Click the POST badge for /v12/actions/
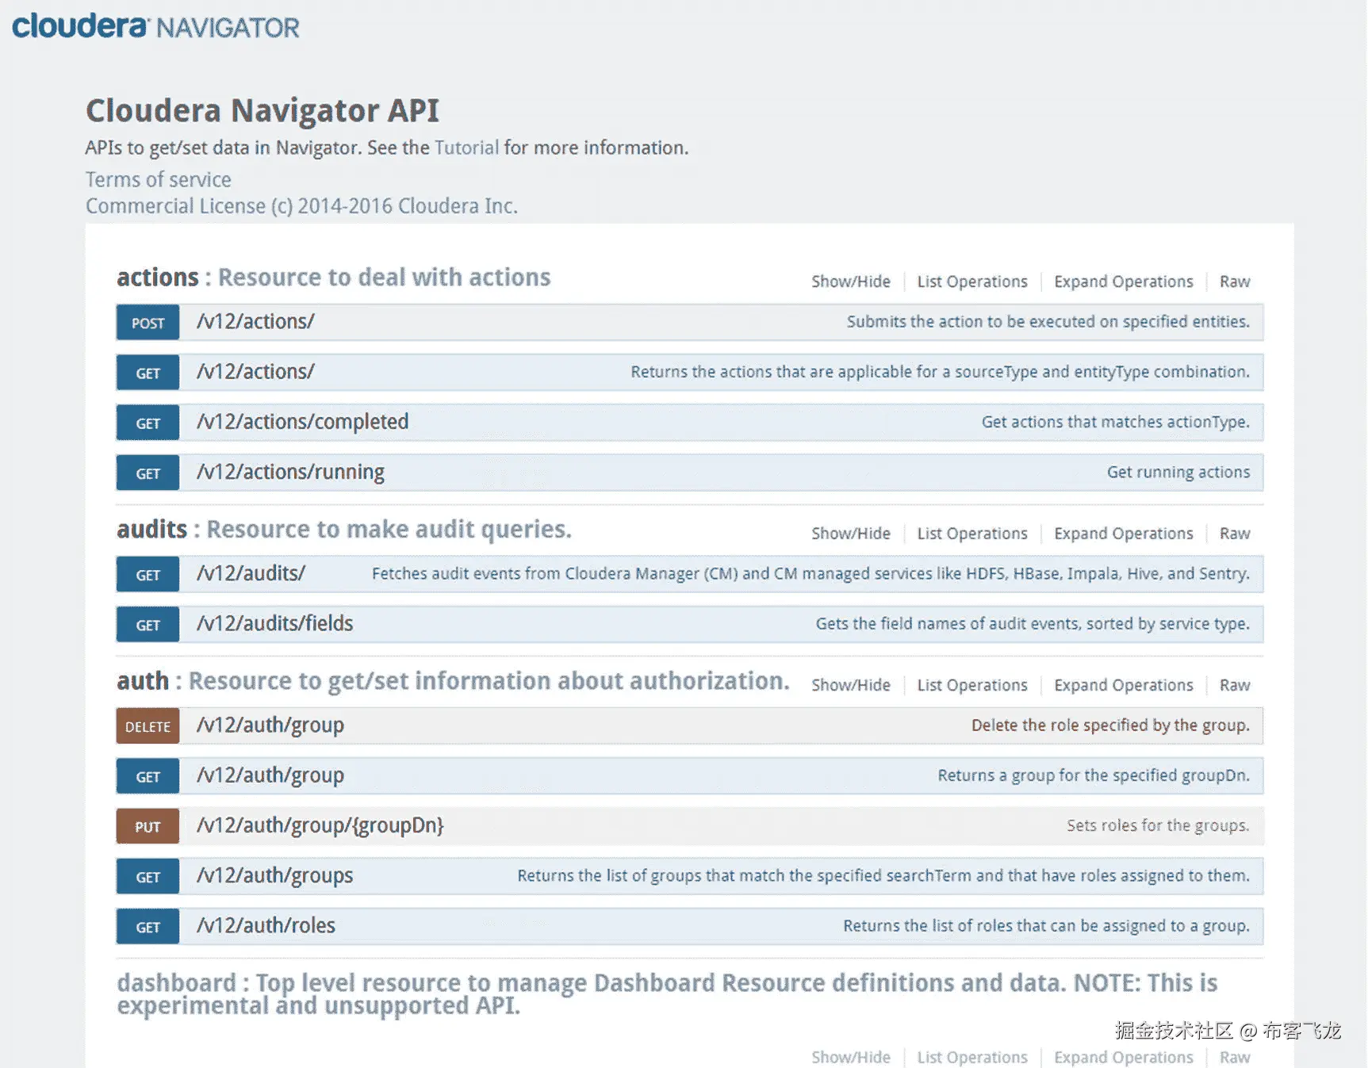The image size is (1368, 1068). [147, 323]
